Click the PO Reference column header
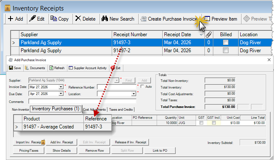 tap(144, 117)
